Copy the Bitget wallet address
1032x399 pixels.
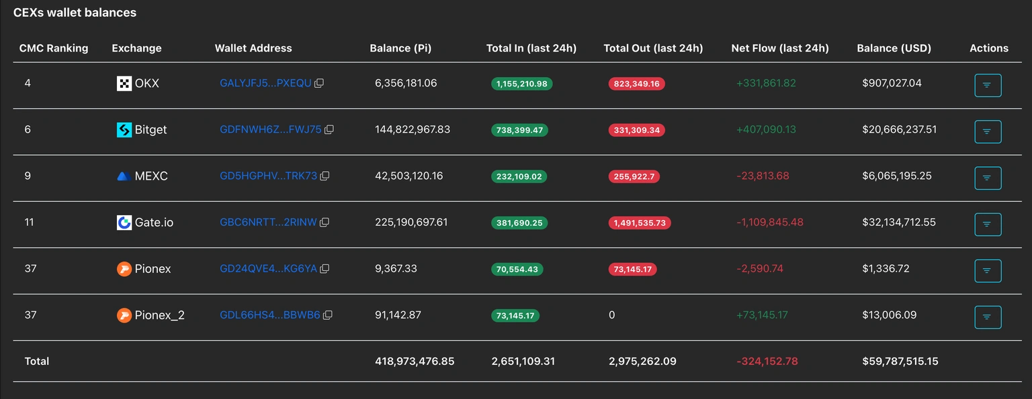pyautogui.click(x=329, y=129)
